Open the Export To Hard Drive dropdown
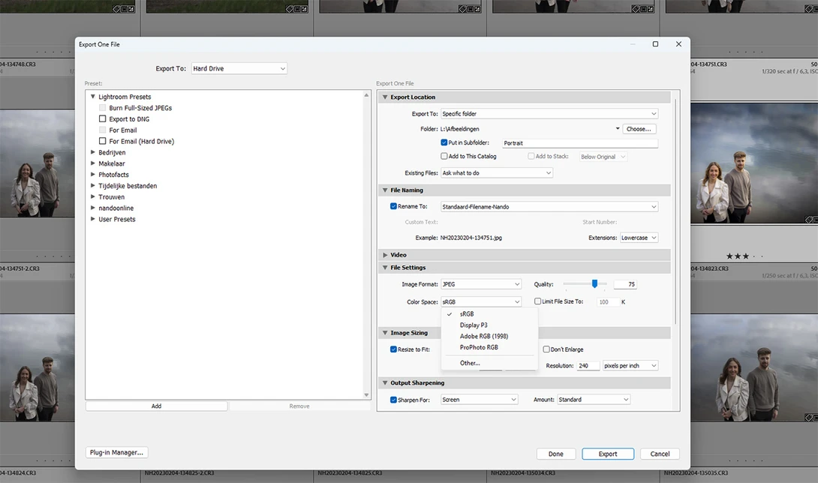This screenshot has width=818, height=483. (239, 68)
